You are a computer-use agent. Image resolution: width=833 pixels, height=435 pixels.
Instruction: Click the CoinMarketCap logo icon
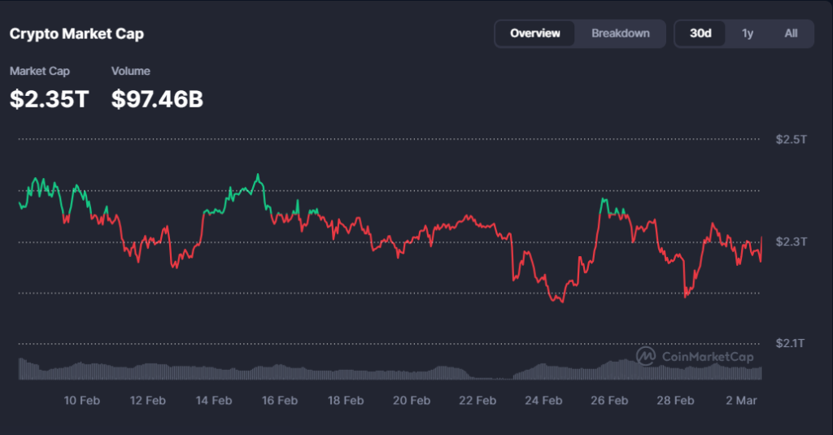coord(646,356)
